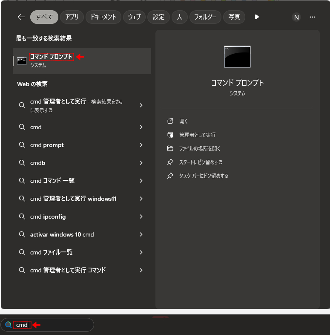Switch to the 写真 filter tab
This screenshot has width=330, height=335.
pyautogui.click(x=234, y=17)
